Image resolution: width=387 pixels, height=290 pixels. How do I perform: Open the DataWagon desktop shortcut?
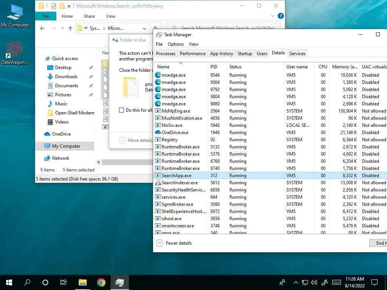coord(14,53)
